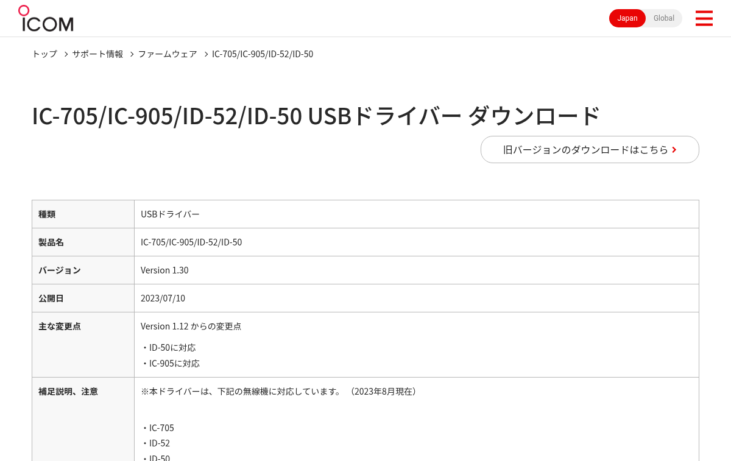Click the red arrow in old-version button
This screenshot has height=461, width=731.
pyautogui.click(x=674, y=150)
